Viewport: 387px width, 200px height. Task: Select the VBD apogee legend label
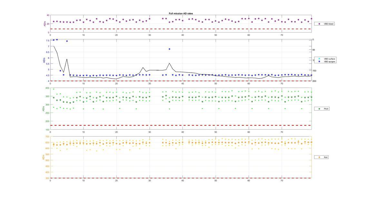[x=329, y=61]
